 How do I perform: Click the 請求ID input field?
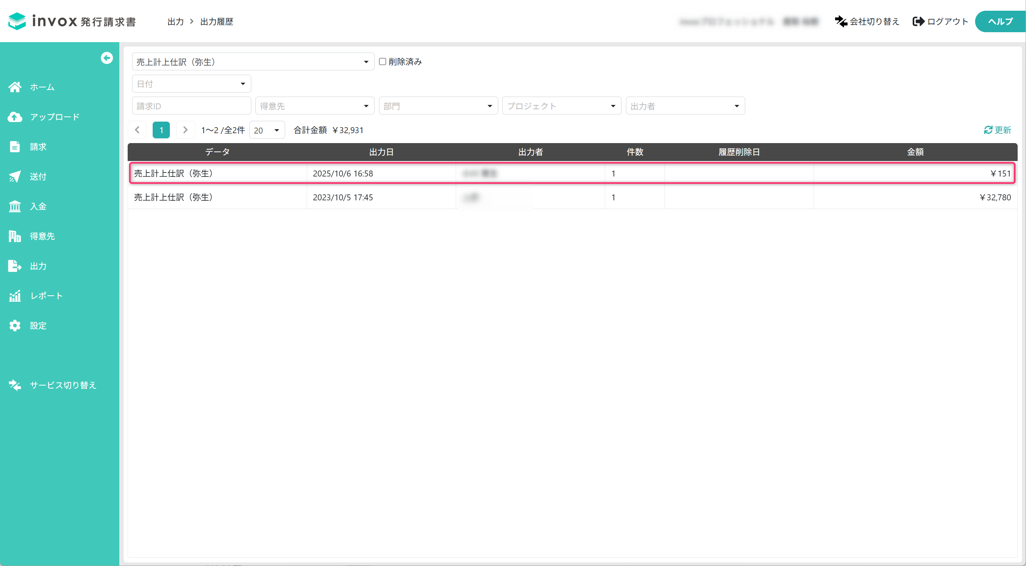[191, 106]
